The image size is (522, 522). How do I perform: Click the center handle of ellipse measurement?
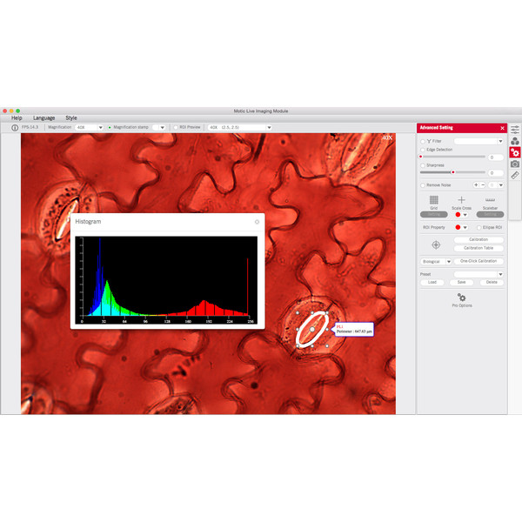(x=312, y=329)
